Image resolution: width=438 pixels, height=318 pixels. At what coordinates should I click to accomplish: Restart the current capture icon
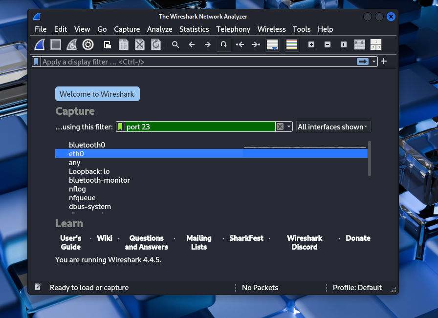click(x=72, y=44)
